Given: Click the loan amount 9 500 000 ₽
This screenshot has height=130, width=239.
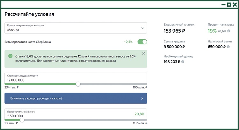Looking at the screenshot, I should click(x=175, y=47).
